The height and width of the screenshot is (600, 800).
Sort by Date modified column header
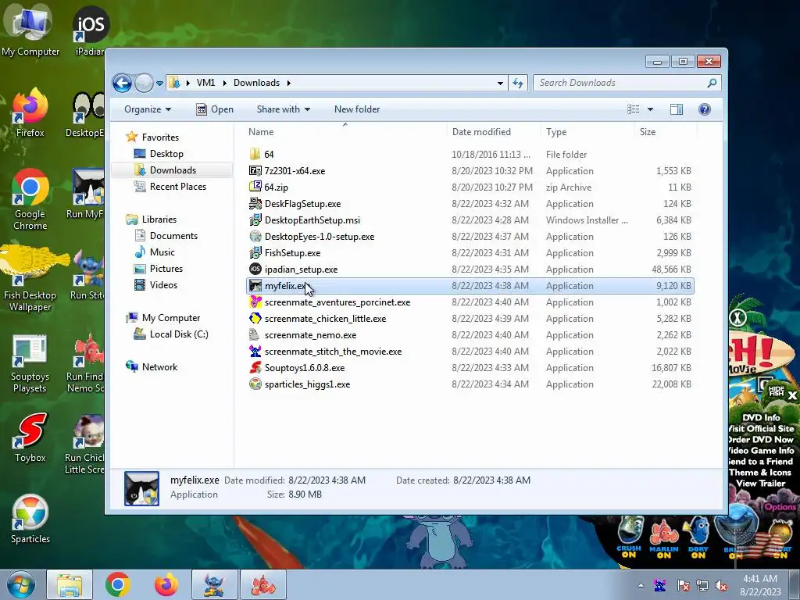click(x=494, y=131)
